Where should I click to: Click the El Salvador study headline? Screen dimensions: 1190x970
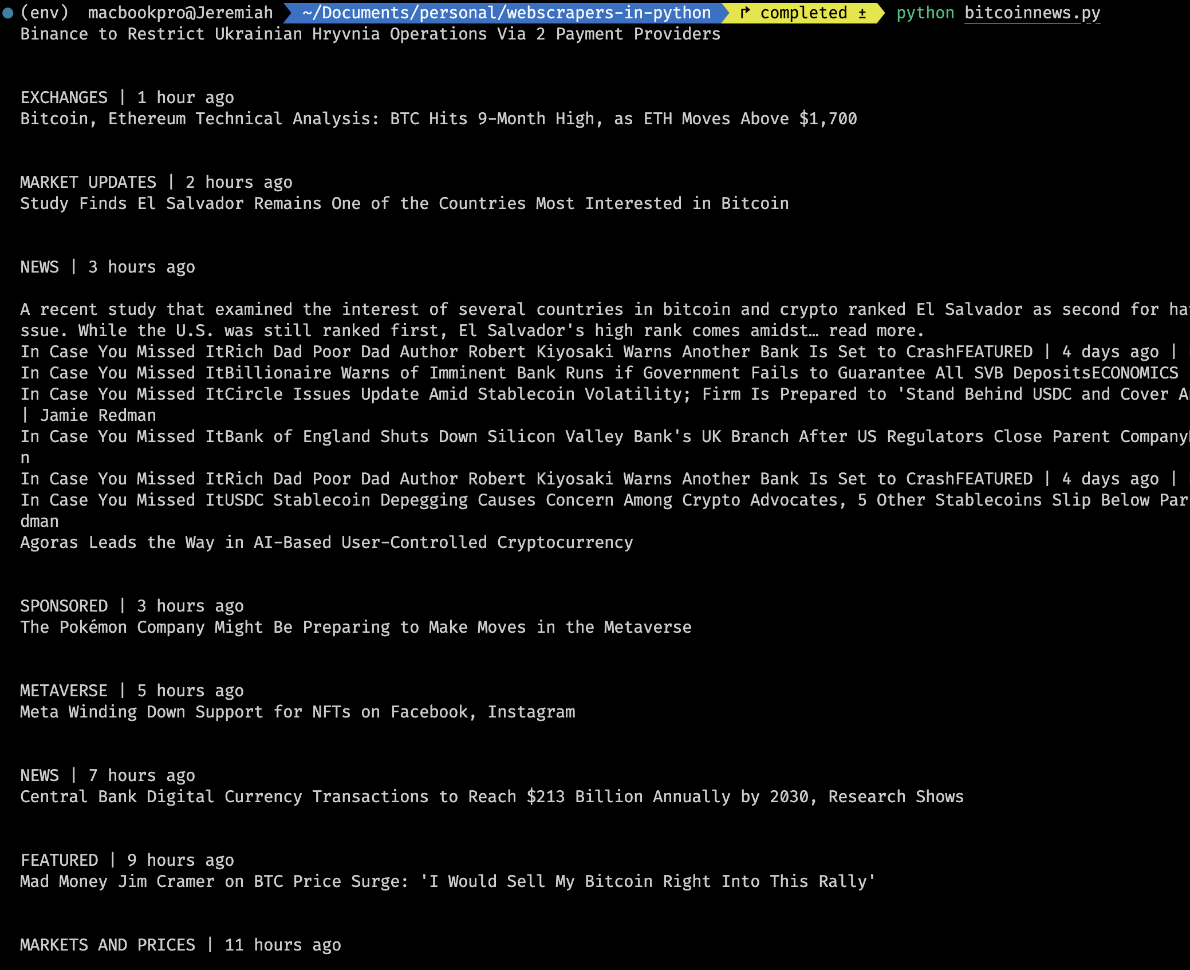[404, 204]
